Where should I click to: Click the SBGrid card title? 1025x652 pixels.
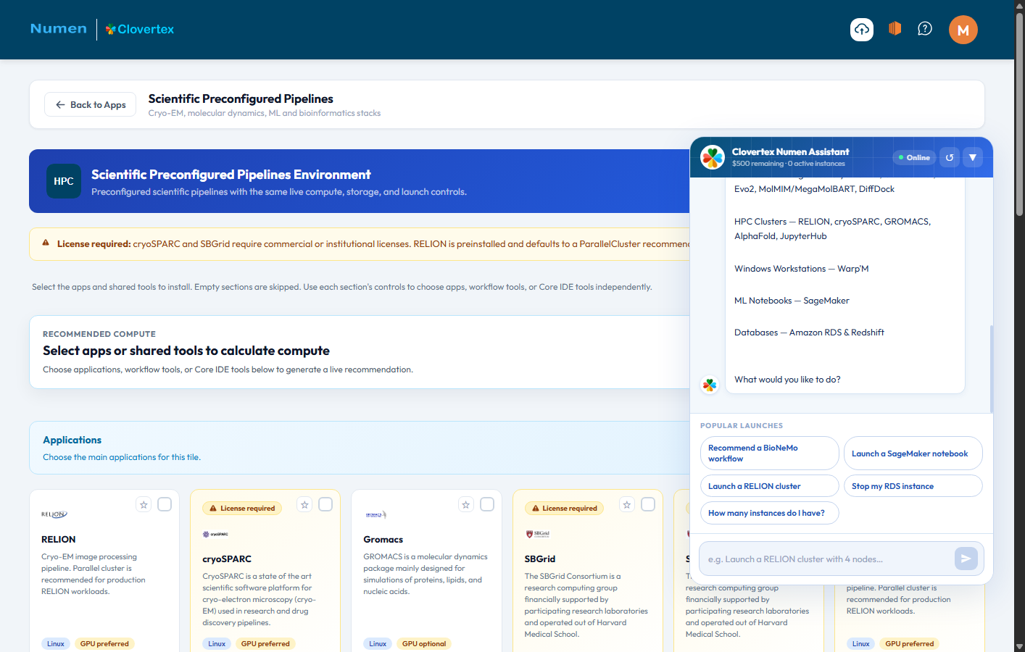click(x=540, y=559)
